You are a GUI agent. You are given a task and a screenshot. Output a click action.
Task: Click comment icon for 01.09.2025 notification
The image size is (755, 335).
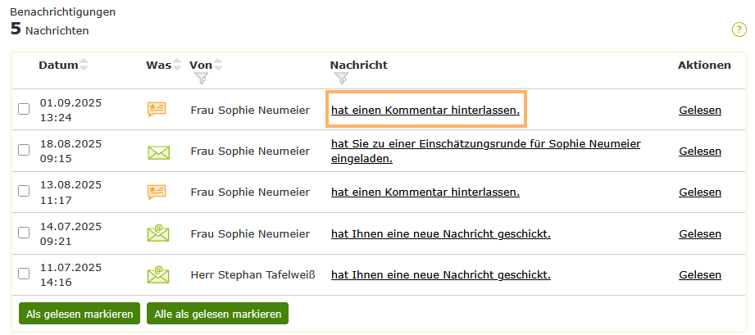tap(157, 110)
